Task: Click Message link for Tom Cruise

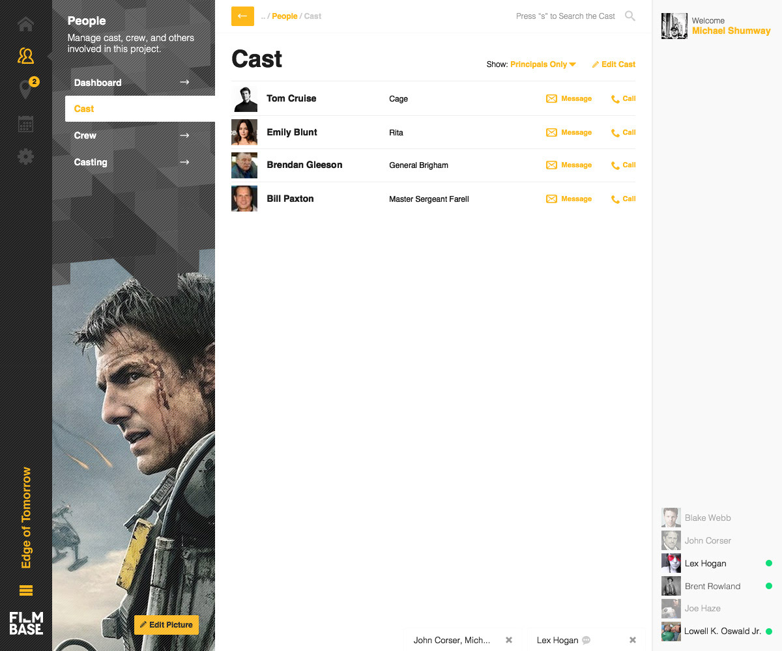Action: tap(577, 99)
